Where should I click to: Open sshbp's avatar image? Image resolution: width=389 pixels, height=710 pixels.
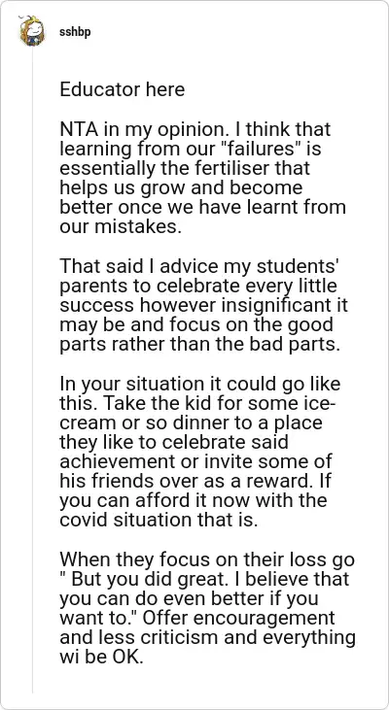[x=32, y=31]
